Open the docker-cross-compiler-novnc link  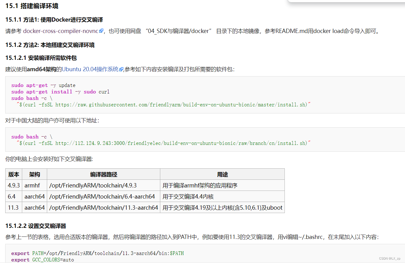click(61, 31)
